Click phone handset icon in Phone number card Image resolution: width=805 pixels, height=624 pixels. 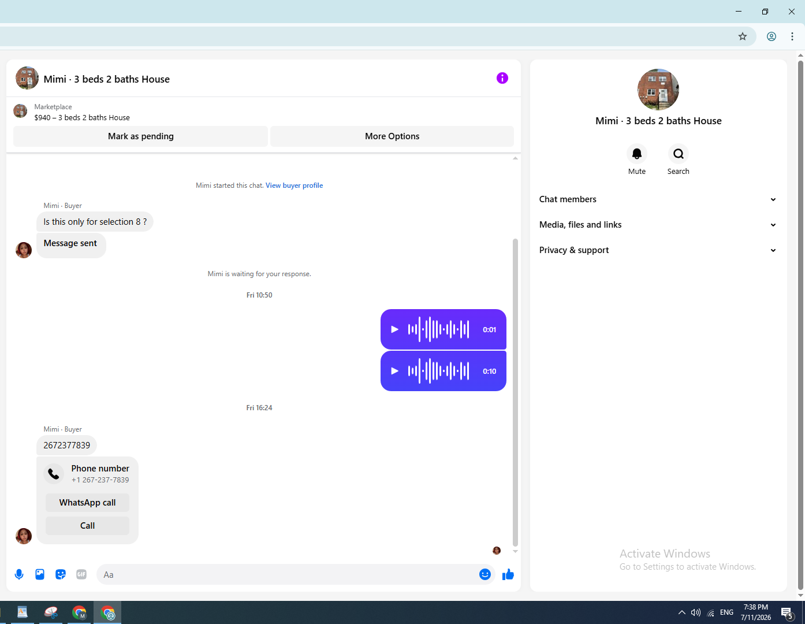tap(54, 474)
